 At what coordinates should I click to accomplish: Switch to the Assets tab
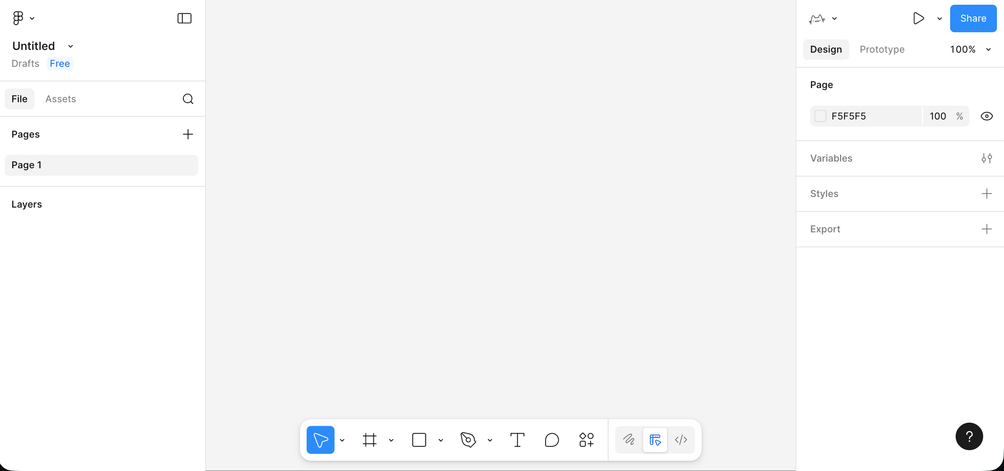tap(61, 99)
